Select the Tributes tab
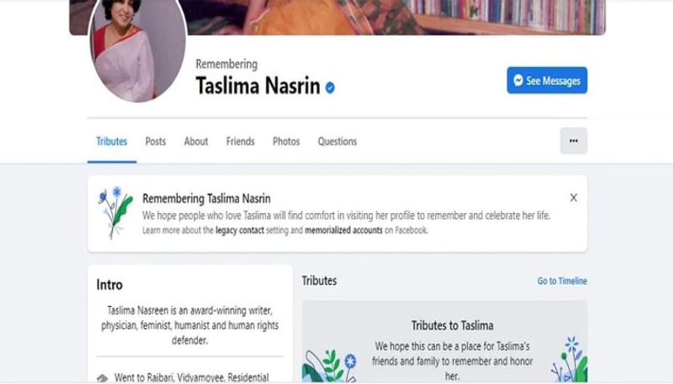 pyautogui.click(x=111, y=141)
